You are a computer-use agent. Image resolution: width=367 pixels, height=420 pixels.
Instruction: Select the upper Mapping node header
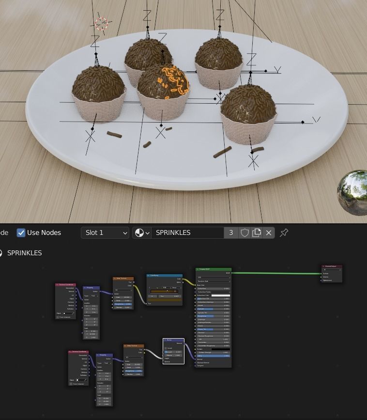(92, 288)
